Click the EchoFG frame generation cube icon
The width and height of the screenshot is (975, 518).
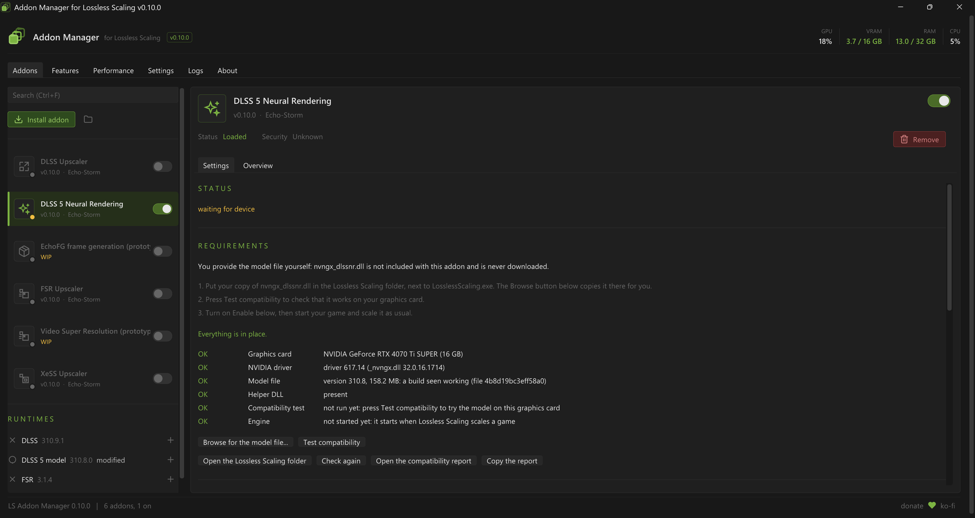click(24, 251)
